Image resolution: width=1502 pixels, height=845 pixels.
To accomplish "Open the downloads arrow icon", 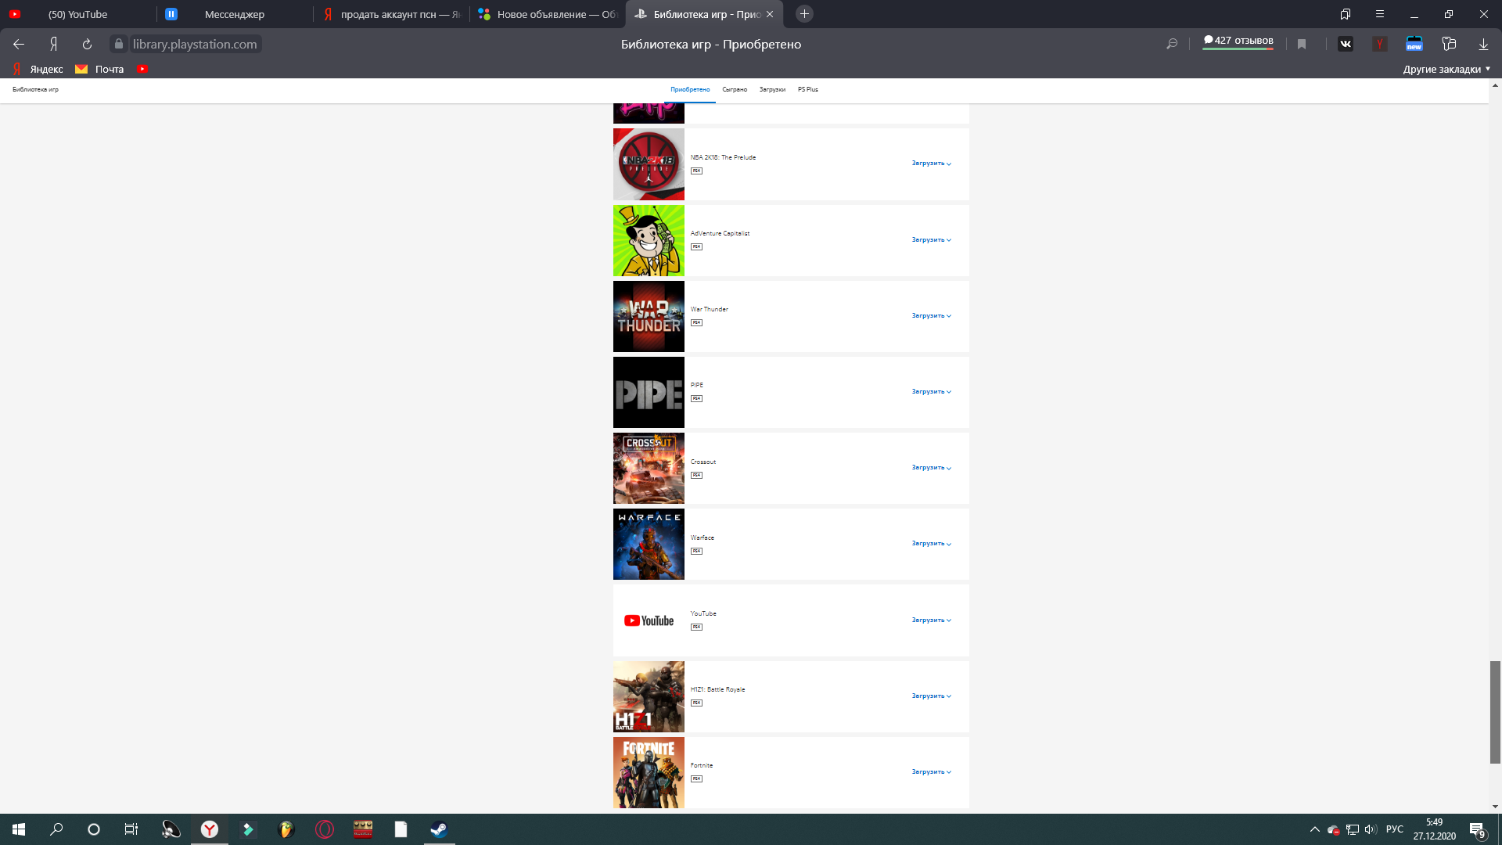I will point(1482,44).
